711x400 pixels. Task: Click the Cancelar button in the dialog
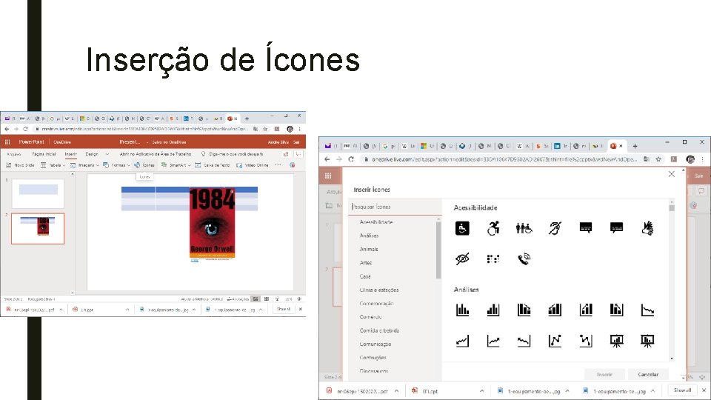tap(648, 375)
